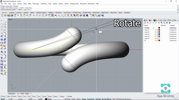Click the four-viewport layout icon

(52, 15)
